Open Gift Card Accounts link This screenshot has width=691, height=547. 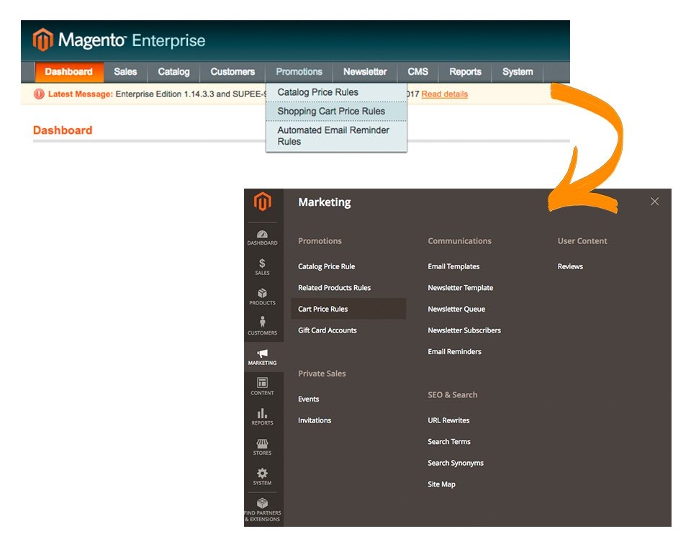[328, 330]
